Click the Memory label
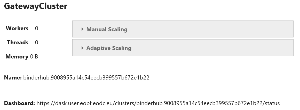 click(x=17, y=56)
